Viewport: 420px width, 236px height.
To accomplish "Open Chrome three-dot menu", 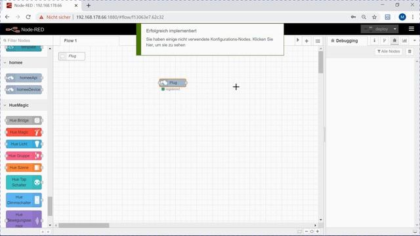I will (x=413, y=17).
